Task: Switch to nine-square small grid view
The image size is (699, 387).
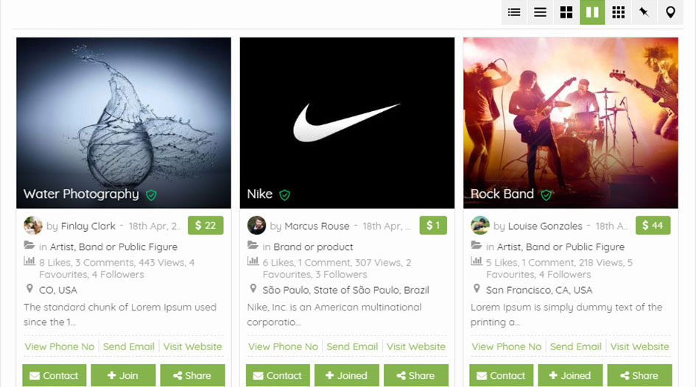Action: tap(619, 13)
